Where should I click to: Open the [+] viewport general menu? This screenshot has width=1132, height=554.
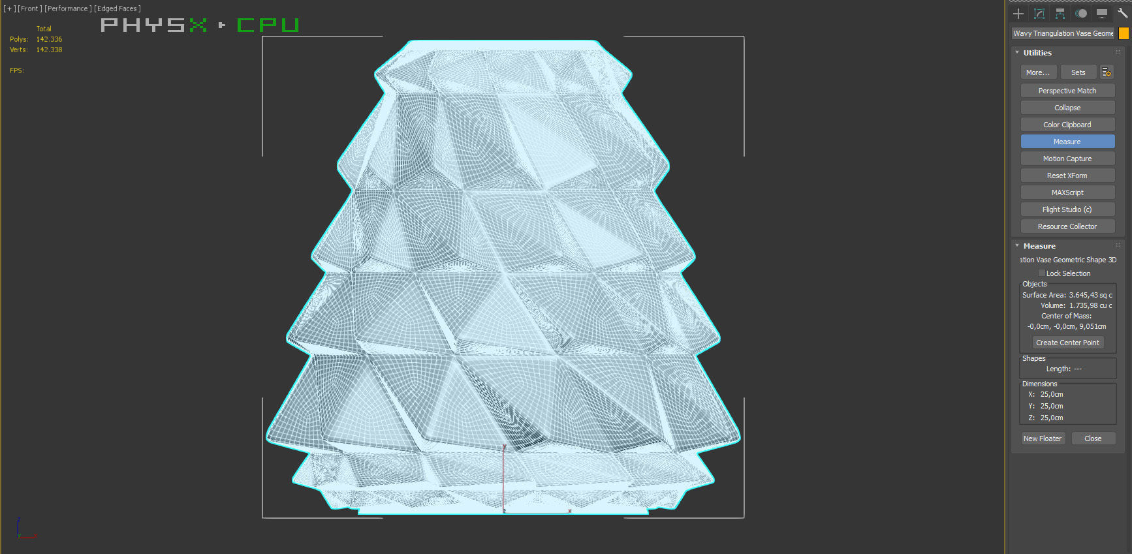click(10, 8)
